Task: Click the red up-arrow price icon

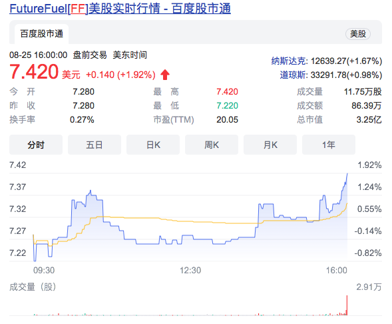Action: coord(165,75)
